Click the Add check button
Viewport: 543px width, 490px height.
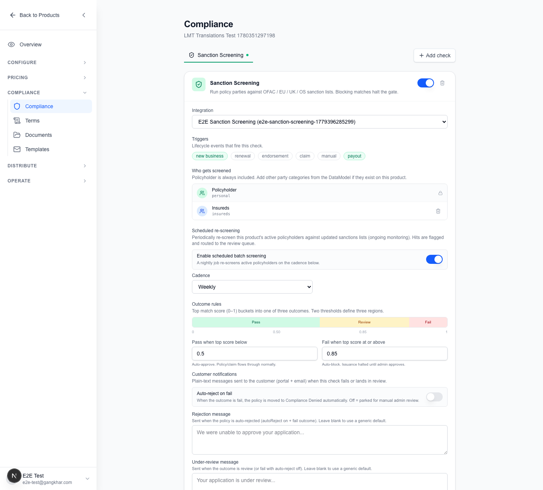pyautogui.click(x=434, y=55)
